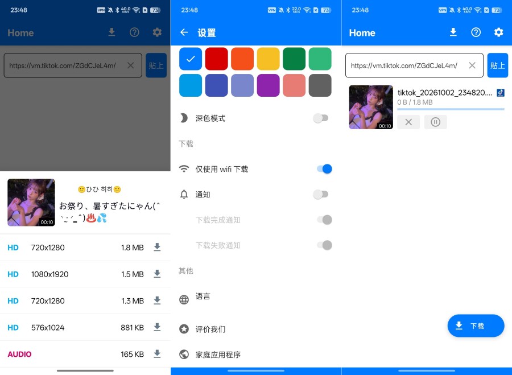Screen dimensions: 512x375
Task: Go back from the 设置 screen
Action: pos(184,32)
